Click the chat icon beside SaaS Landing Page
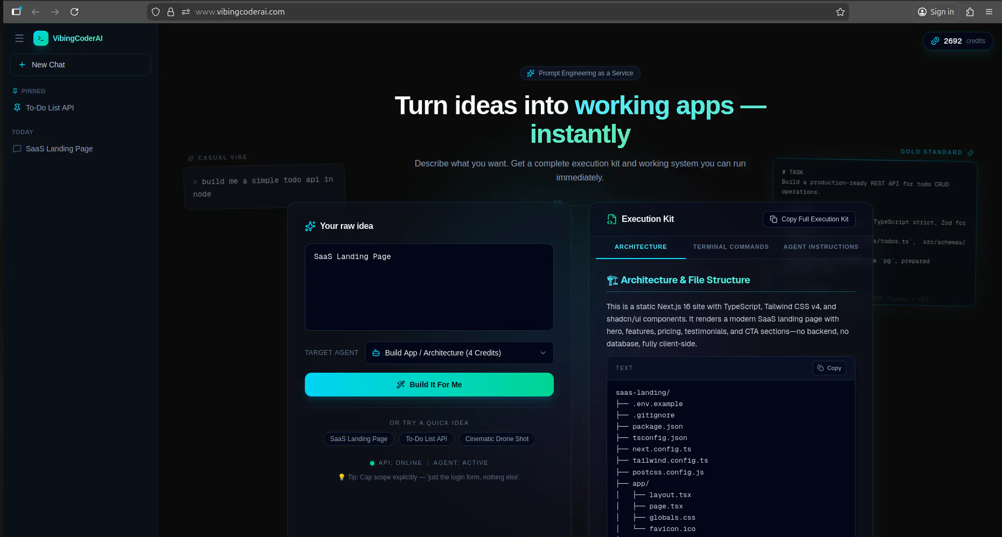Viewport: 1002px width, 537px height. (17, 149)
